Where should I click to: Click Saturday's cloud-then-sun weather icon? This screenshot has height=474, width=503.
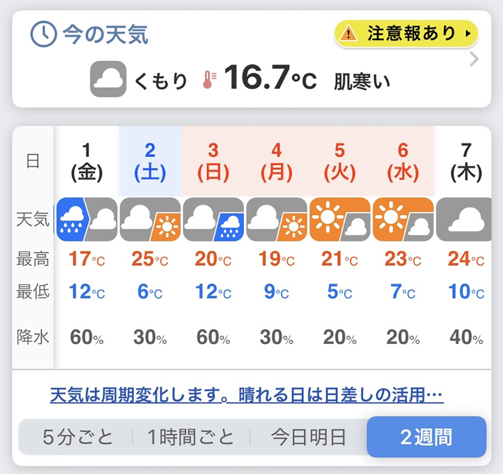point(150,219)
